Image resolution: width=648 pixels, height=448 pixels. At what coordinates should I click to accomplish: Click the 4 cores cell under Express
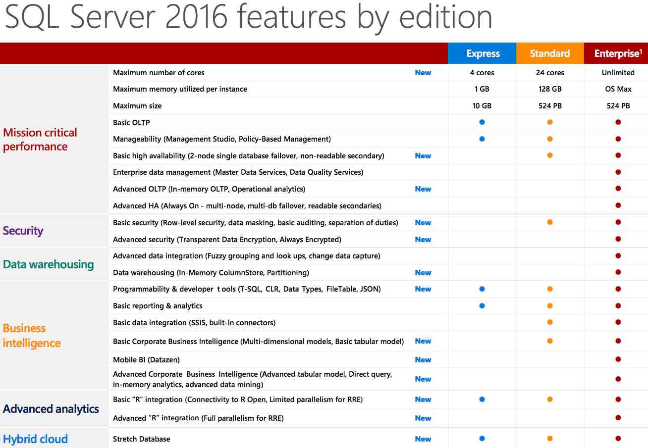482,72
